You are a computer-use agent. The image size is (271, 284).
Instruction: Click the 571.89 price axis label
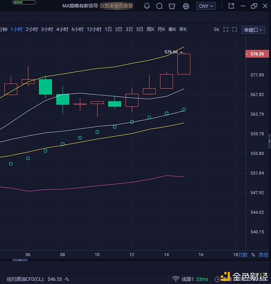pos(257,75)
